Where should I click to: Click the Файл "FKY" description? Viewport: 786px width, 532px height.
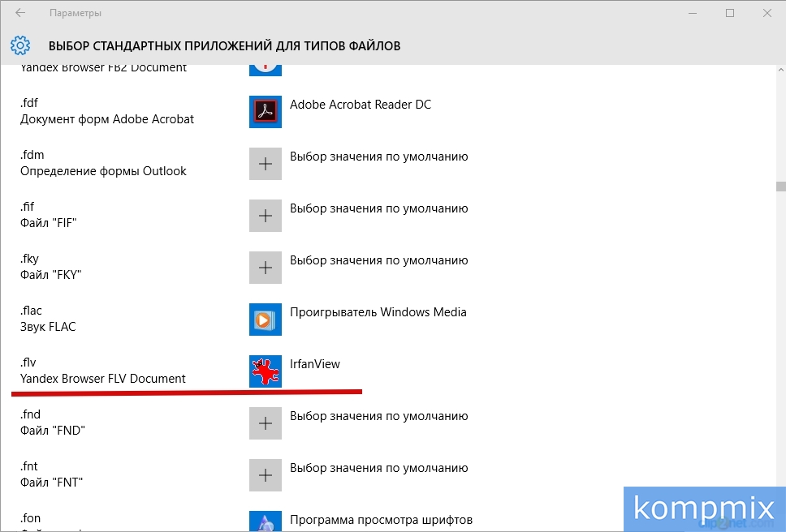(50, 275)
